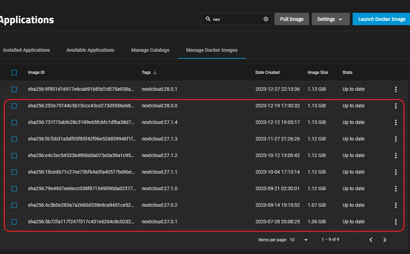
Task: Open the Settings dropdown
Action: [330, 19]
